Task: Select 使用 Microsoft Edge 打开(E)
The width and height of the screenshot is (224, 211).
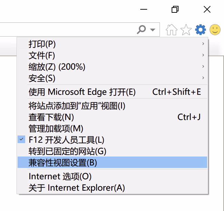Action: click(x=82, y=92)
